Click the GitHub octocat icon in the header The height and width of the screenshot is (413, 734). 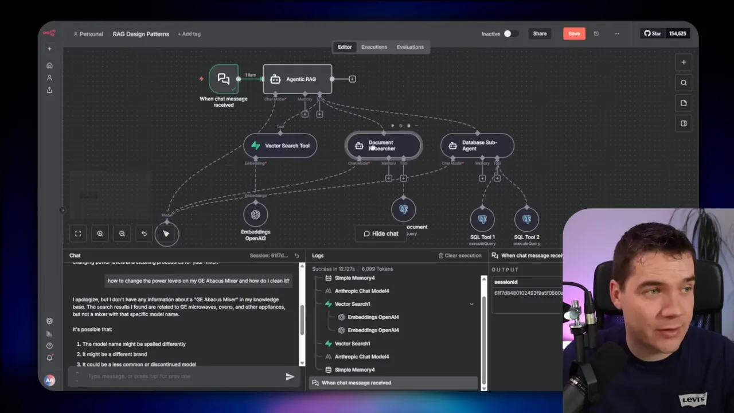click(x=647, y=33)
